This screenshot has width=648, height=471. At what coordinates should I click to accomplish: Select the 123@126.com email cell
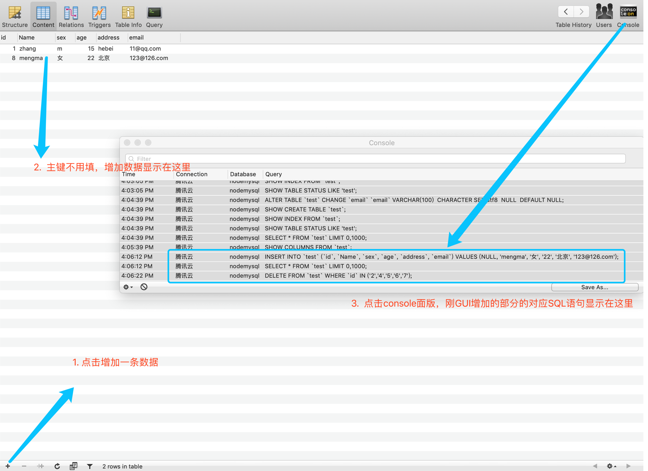[x=154, y=58]
